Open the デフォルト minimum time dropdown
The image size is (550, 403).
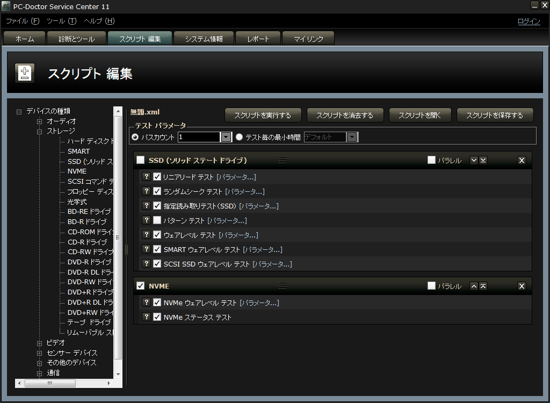pos(351,137)
